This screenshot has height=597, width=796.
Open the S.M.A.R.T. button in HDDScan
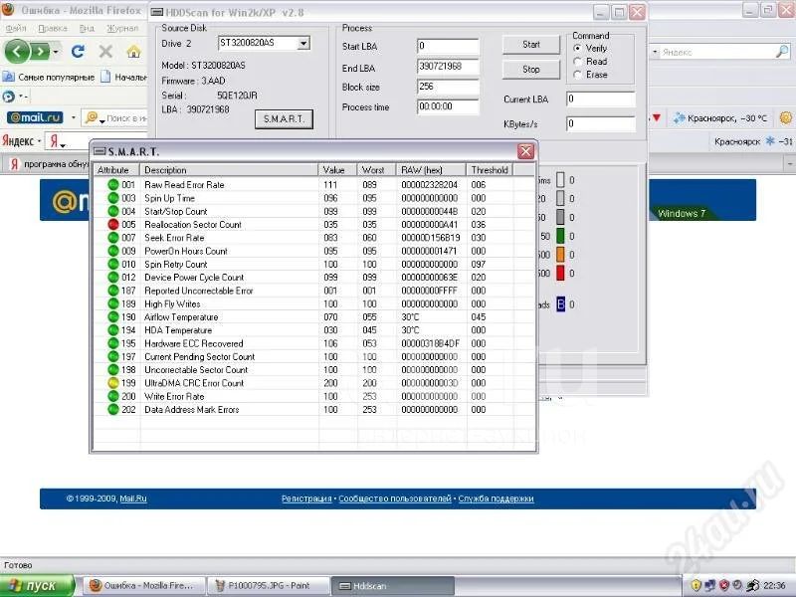pos(284,119)
